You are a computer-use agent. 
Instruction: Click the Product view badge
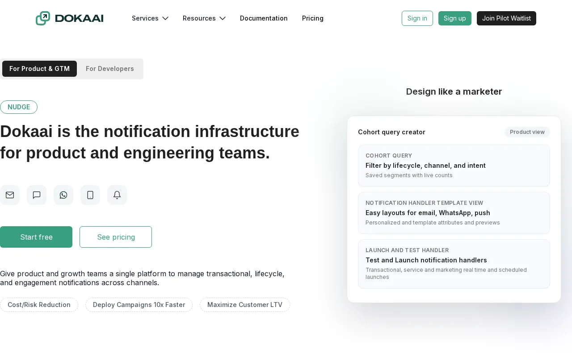pos(527,132)
